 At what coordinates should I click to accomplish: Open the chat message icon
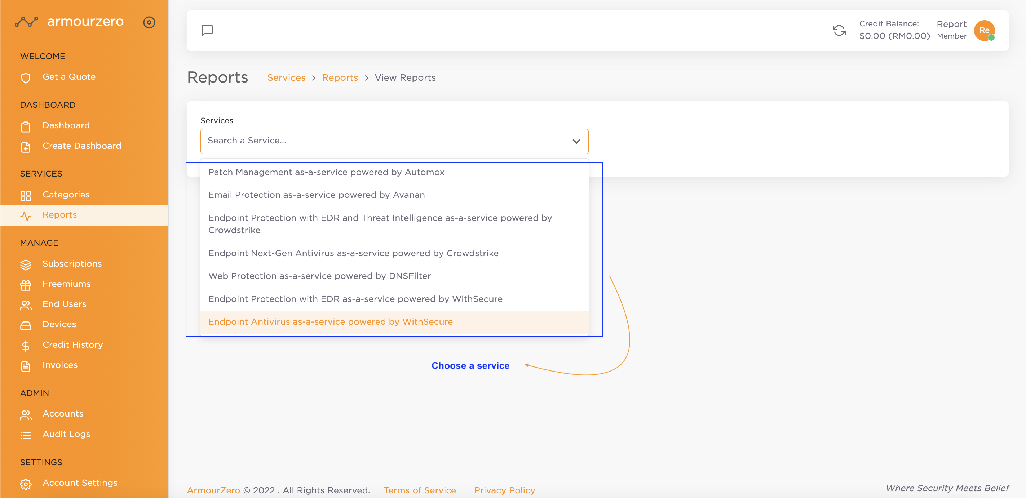pos(207,31)
